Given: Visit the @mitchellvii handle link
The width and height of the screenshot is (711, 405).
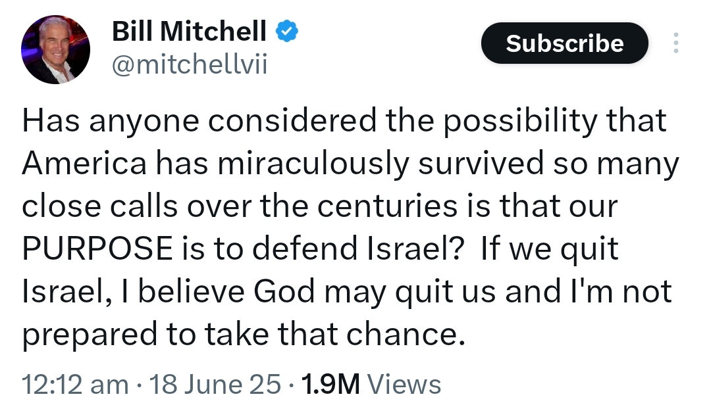Looking at the screenshot, I should coord(190,64).
